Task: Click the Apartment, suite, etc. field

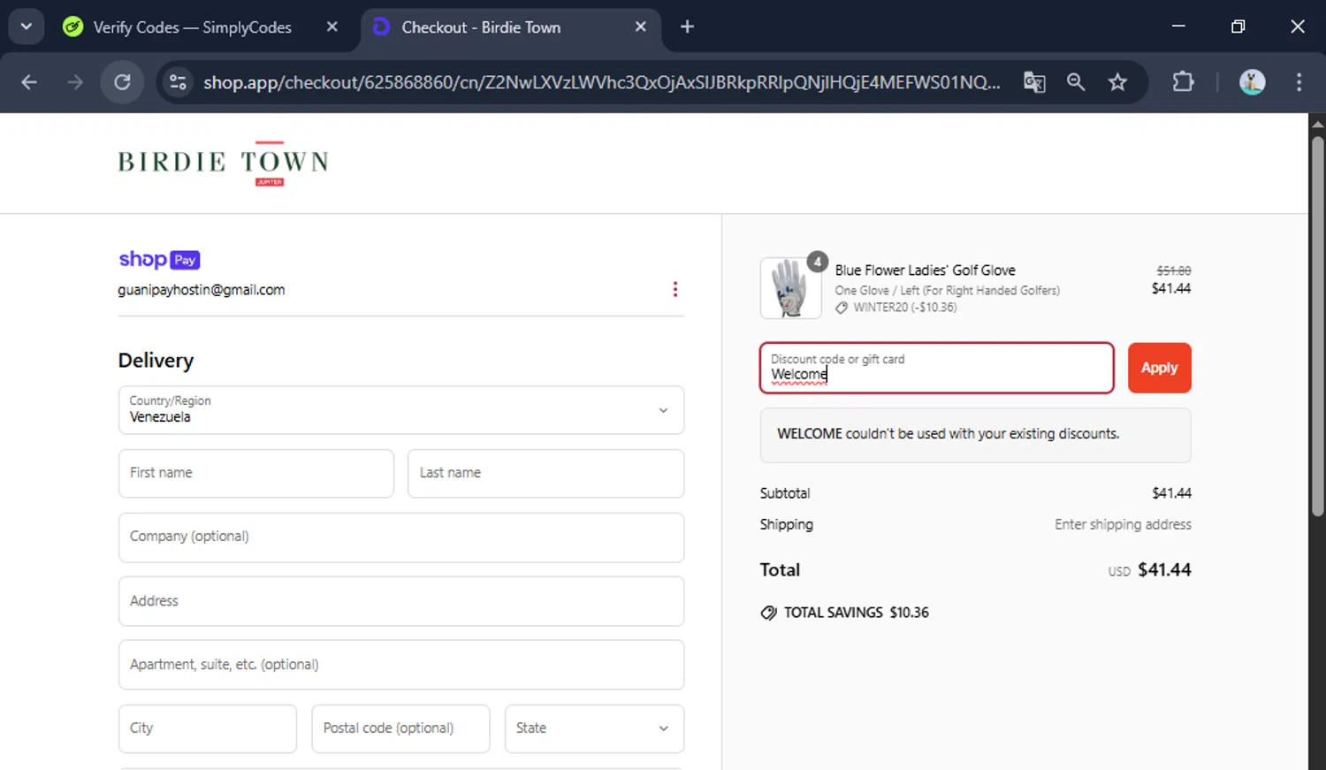Action: point(401,665)
